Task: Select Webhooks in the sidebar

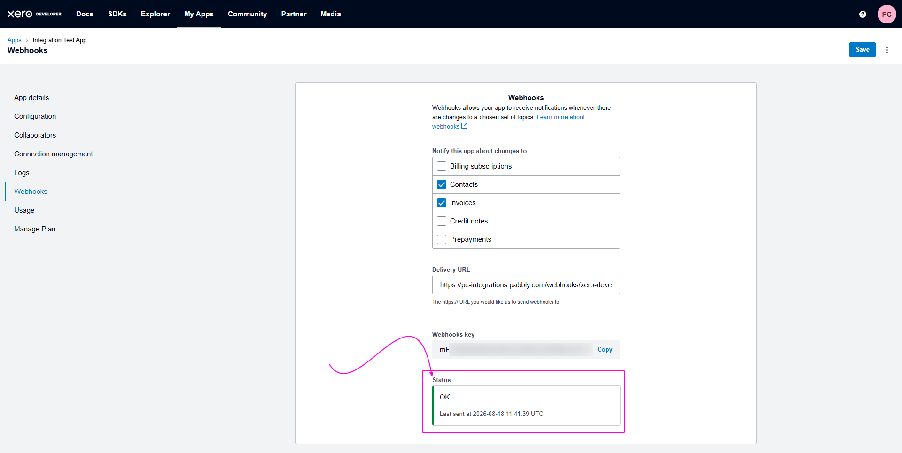Action: (31, 192)
